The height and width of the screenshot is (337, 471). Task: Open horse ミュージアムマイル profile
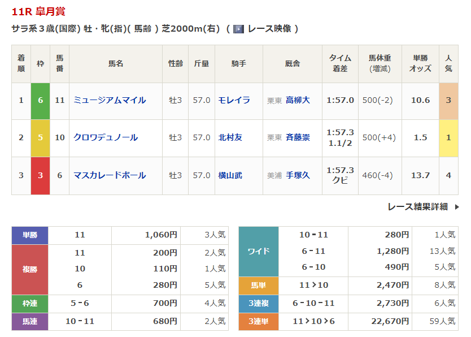pyautogui.click(x=110, y=100)
